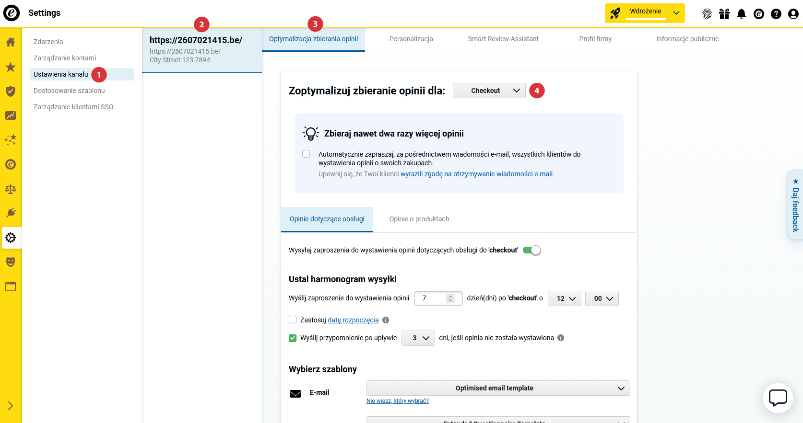Open the Checkout dropdown

point(489,91)
